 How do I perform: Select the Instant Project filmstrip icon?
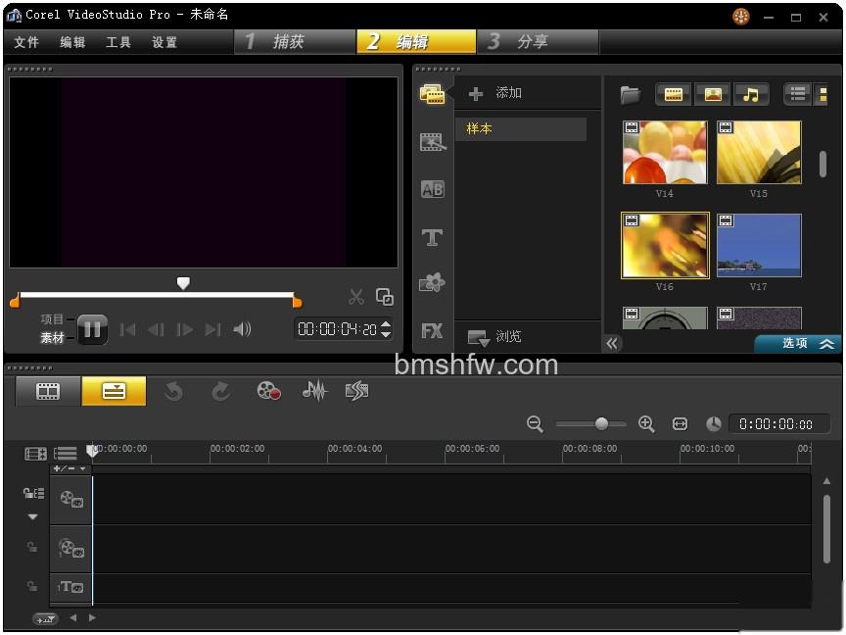click(432, 142)
